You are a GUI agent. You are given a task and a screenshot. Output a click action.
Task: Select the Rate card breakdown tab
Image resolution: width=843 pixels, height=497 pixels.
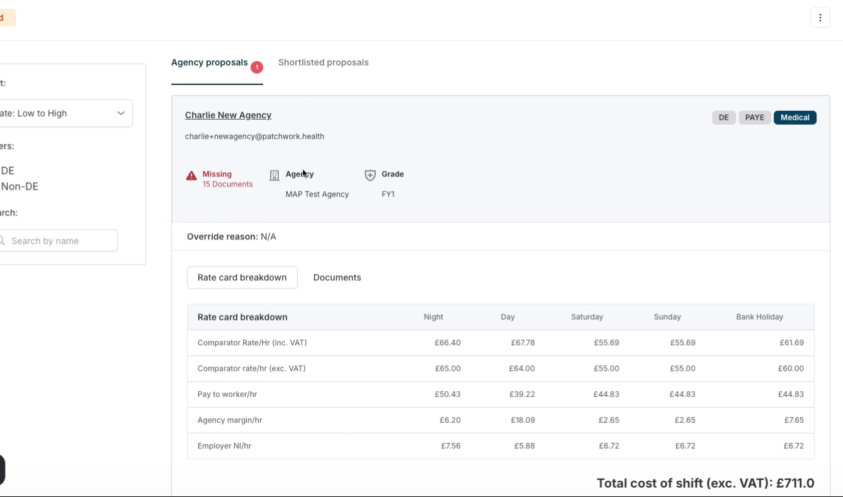[x=242, y=277]
